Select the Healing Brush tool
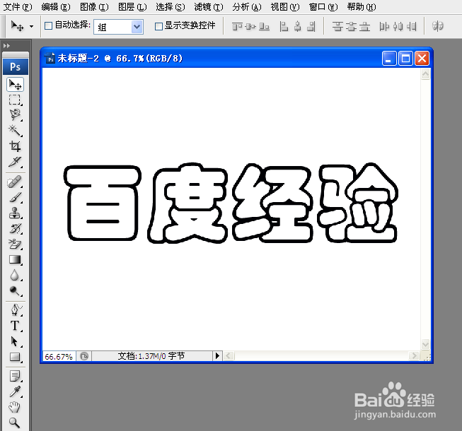This screenshot has width=462, height=431. pyautogui.click(x=14, y=182)
